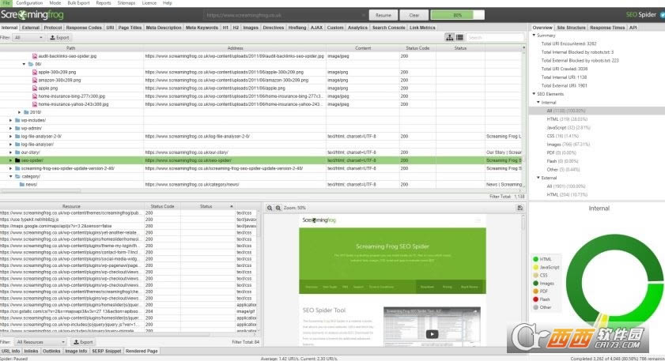665x361 pixels.
Task: Click the use.typekit.net resource row
Action: click(x=128, y=220)
